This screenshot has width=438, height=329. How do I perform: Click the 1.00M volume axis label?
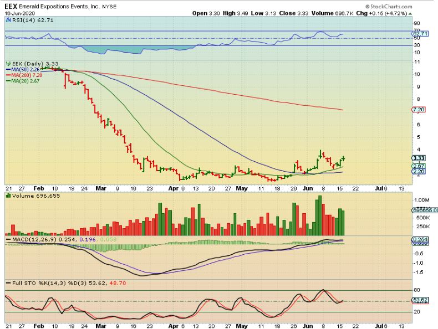tap(422, 200)
